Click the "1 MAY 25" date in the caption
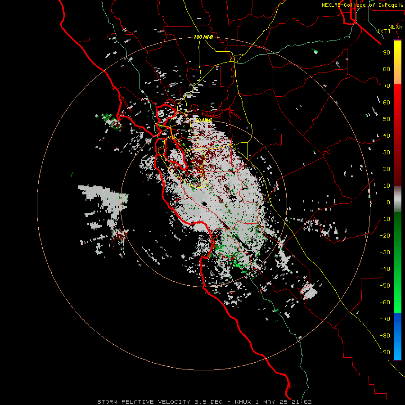The width and height of the screenshot is (405, 405). (272, 402)
